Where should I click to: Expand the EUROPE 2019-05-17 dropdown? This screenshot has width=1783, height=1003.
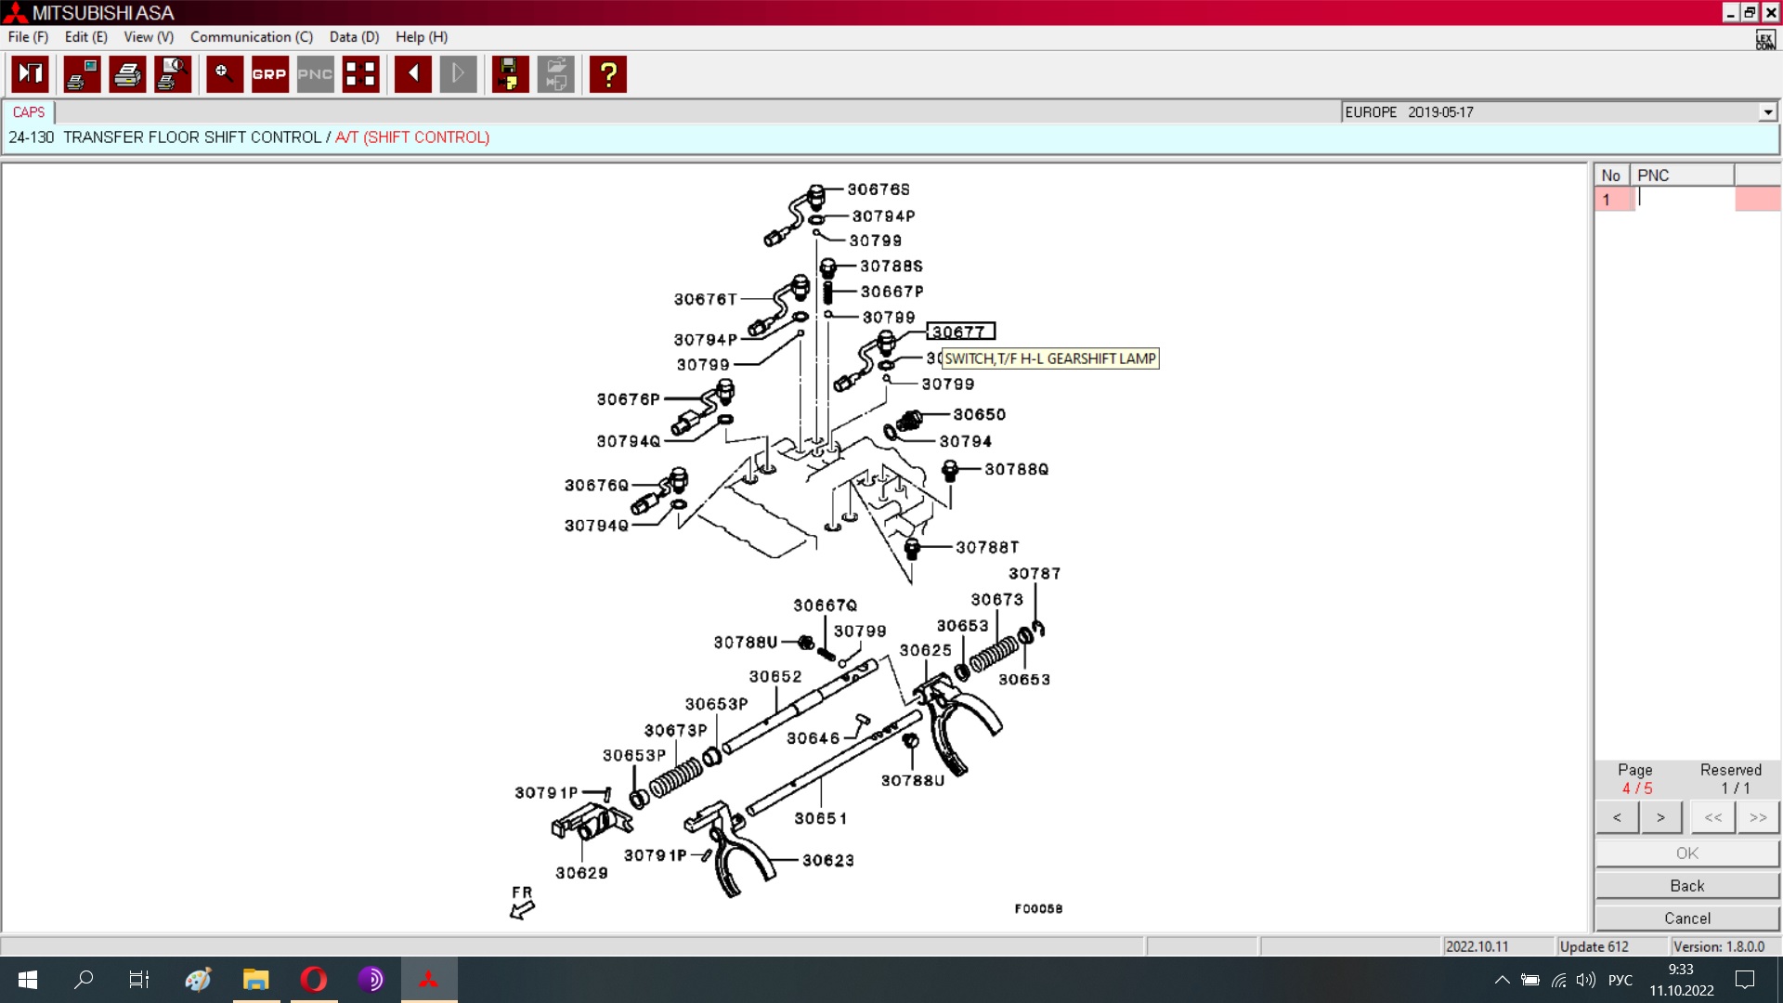point(1767,112)
